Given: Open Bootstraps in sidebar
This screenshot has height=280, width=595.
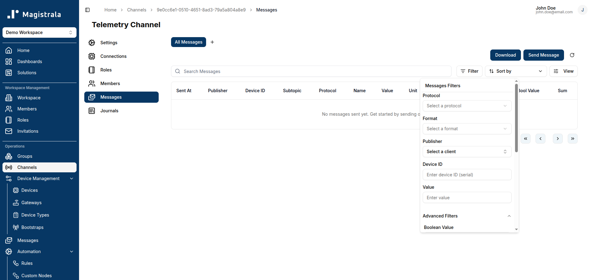Looking at the screenshot, I should 43,227.
